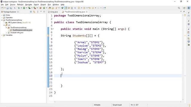Click the Open Perspective icon

[x=184, y=8]
